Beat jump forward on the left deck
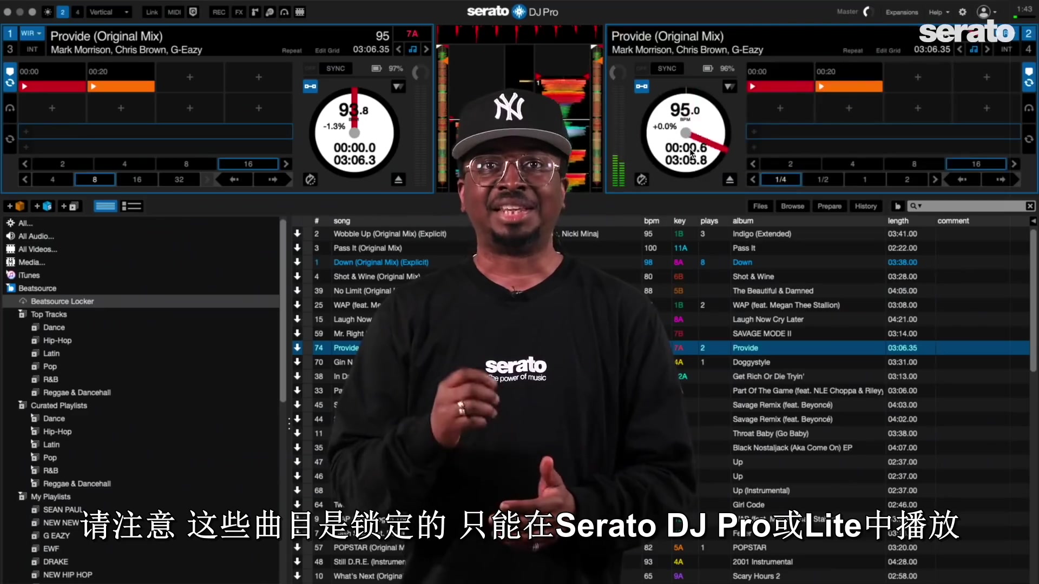Image resolution: width=1039 pixels, height=584 pixels. tap(272, 180)
